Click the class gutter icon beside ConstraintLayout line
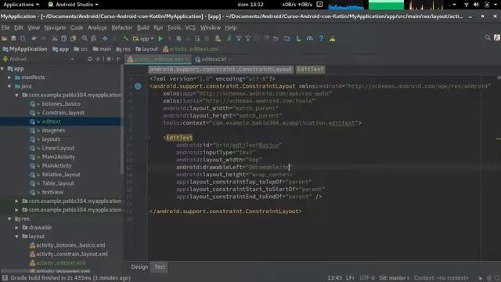Viewport: 501px width, 282px height. [138, 86]
